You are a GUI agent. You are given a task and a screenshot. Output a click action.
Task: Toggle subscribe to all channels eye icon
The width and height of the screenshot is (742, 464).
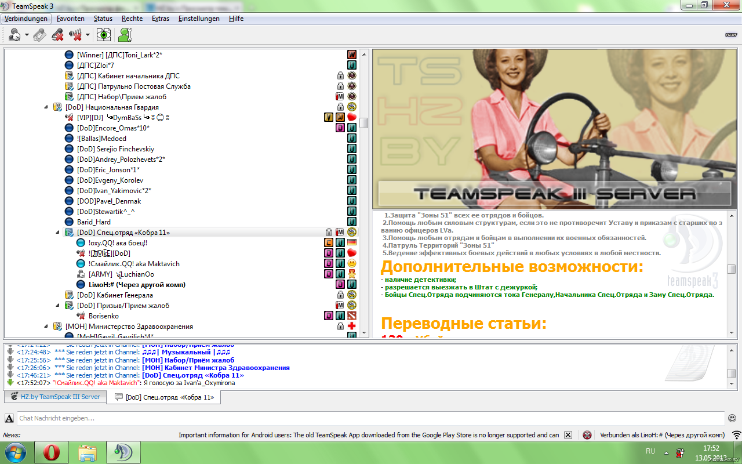[x=103, y=35]
